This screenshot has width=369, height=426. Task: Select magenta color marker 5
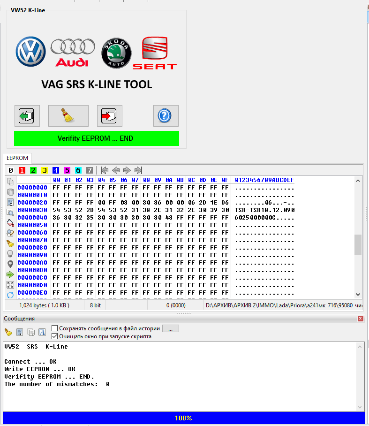tap(67, 170)
